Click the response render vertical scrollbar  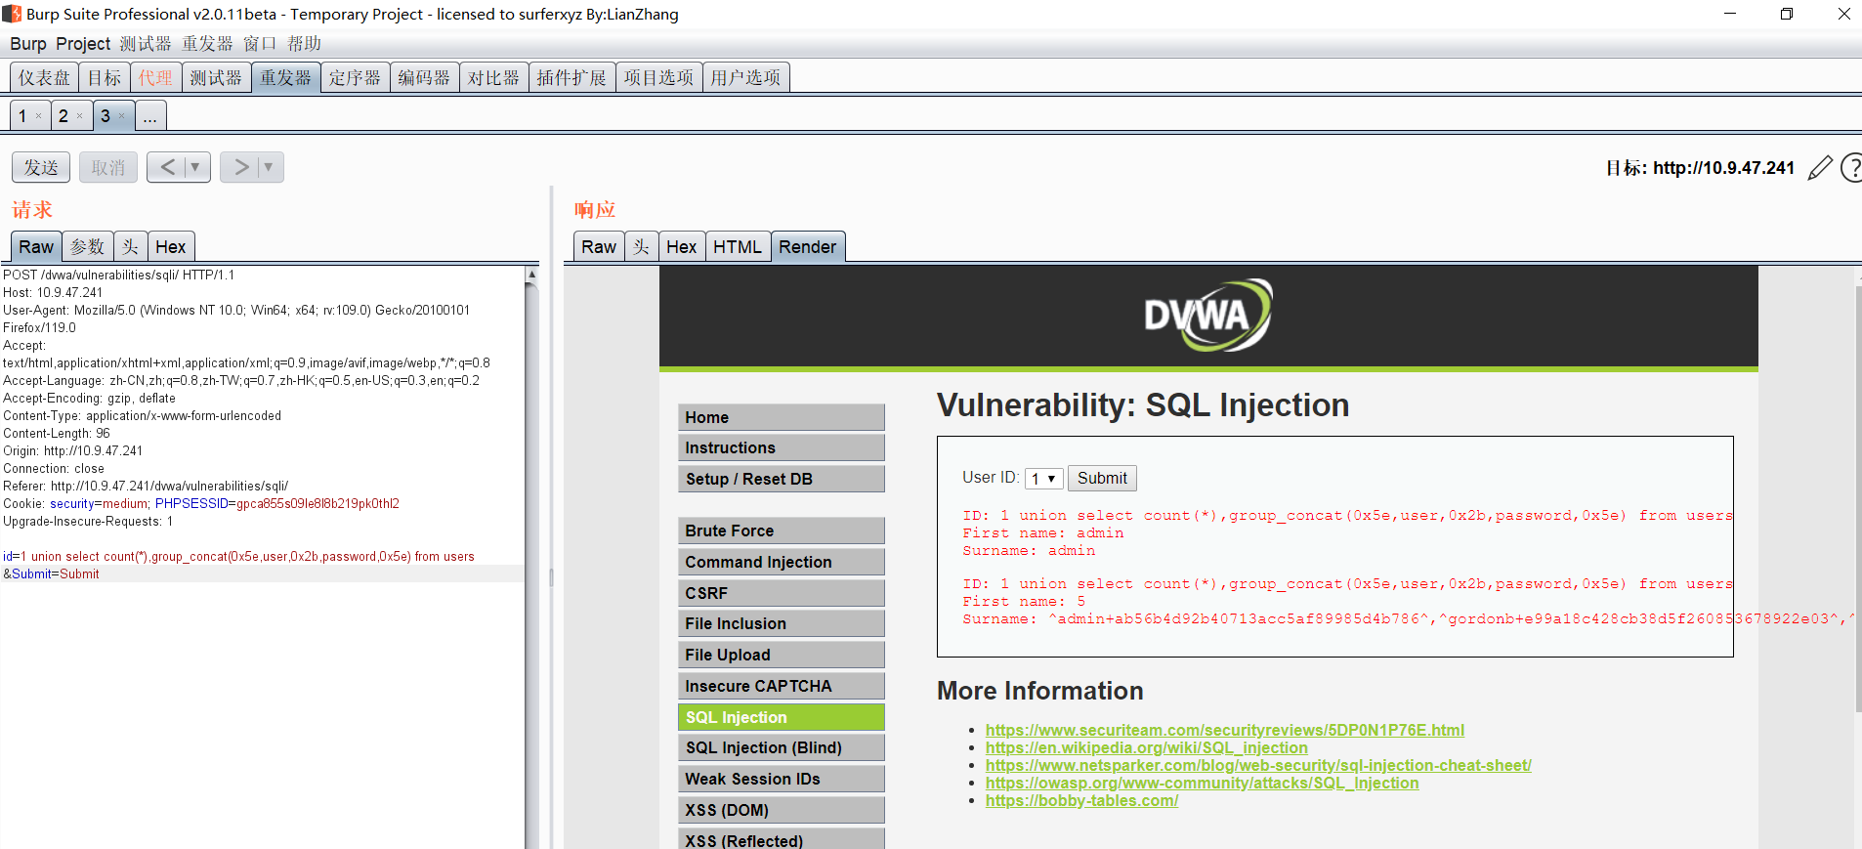pyautogui.click(x=1858, y=498)
